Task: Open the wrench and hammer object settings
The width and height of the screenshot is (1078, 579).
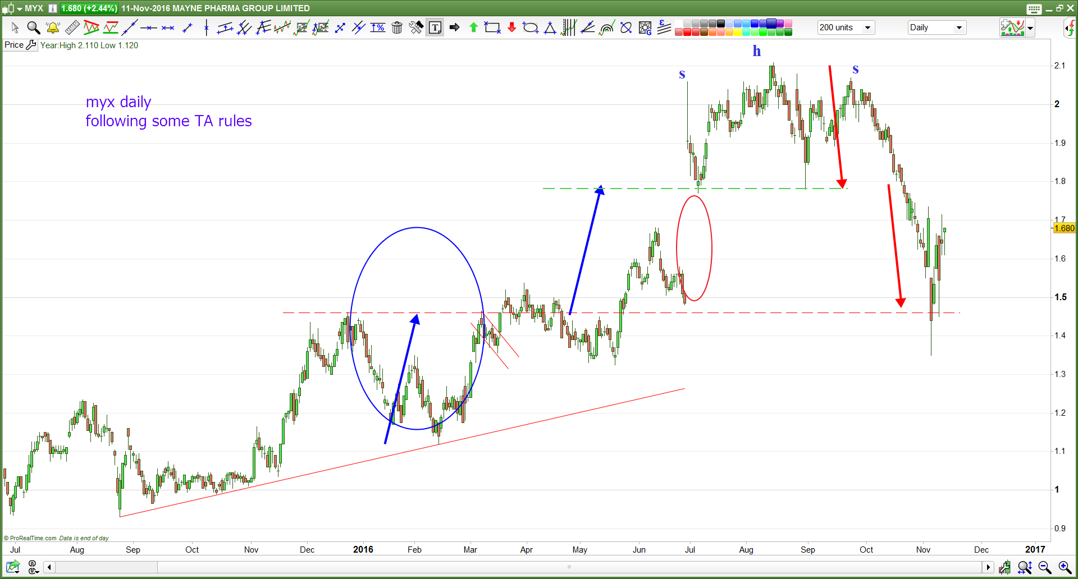Action: coord(416,27)
